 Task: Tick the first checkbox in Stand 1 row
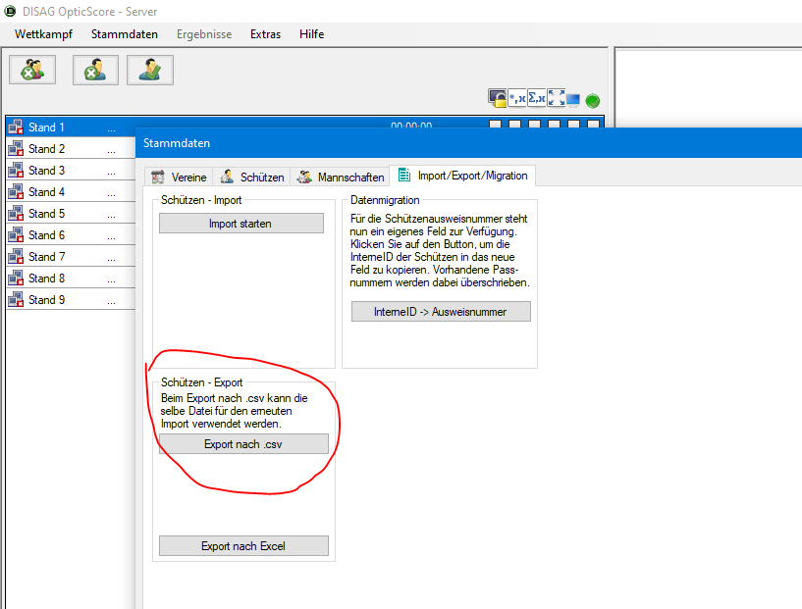point(495,126)
